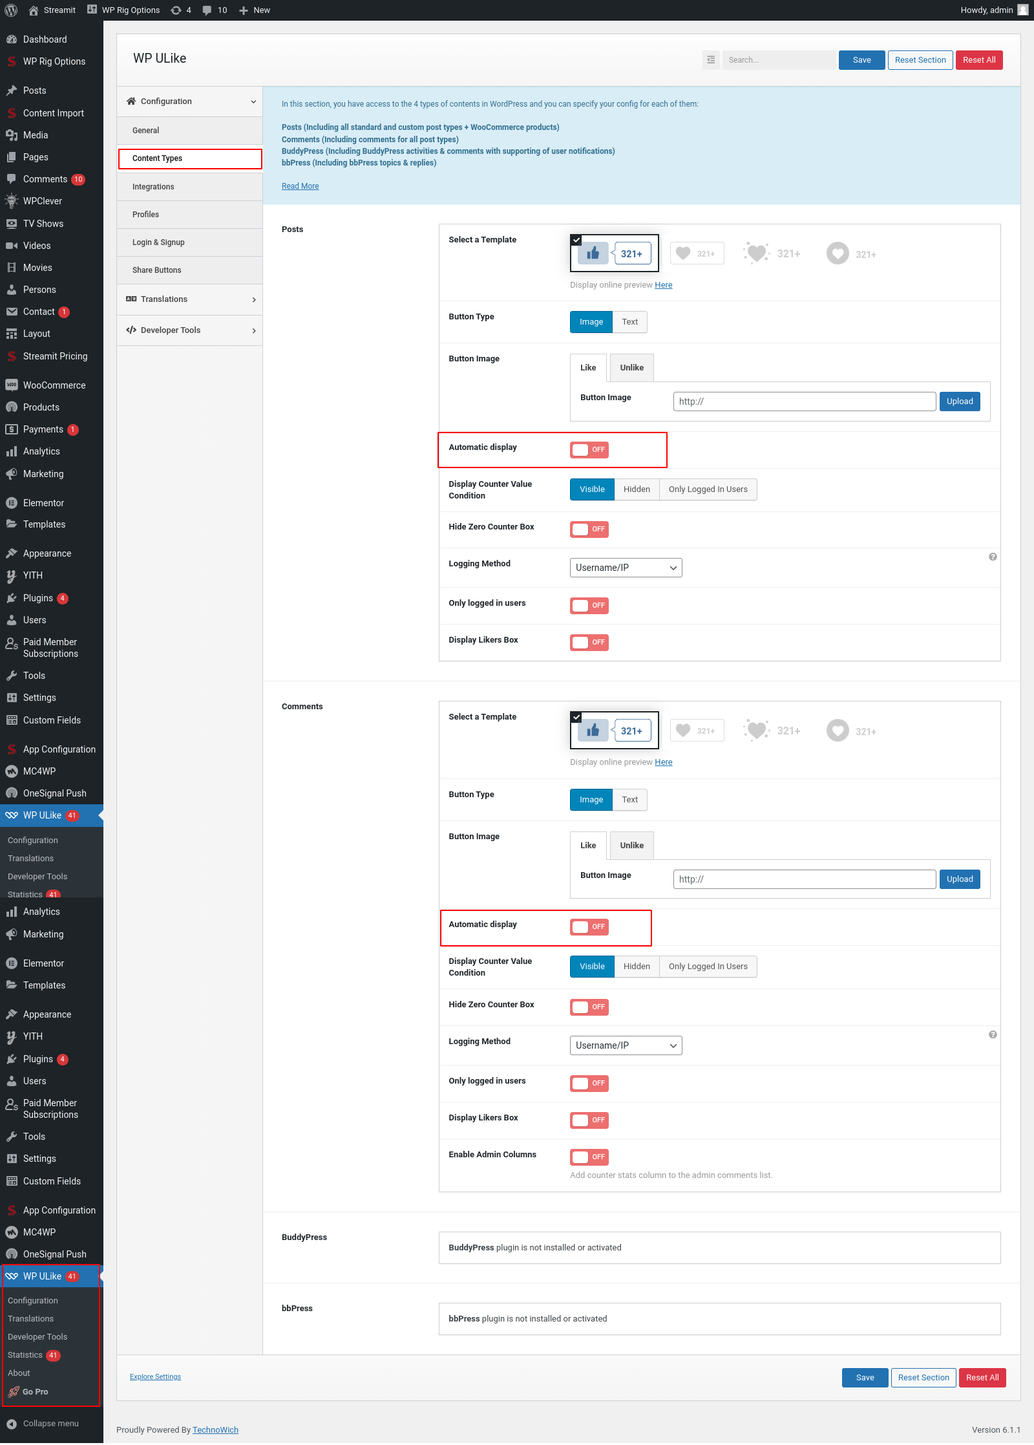Open the first MC4WP icon menu
Viewport: 1034px width, 1445px height.
point(12,771)
